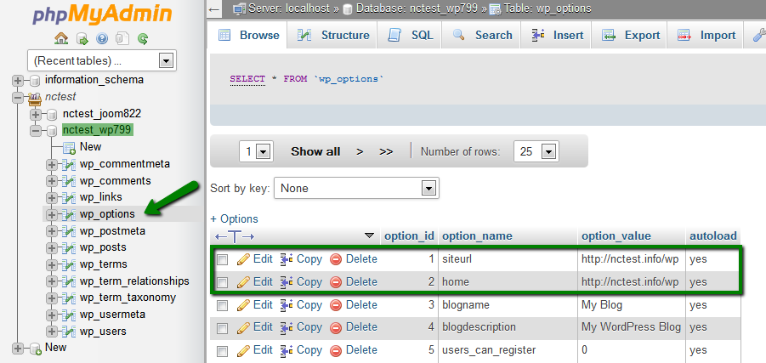Click the collapse navigation arrow in breadcrumb bar

coord(214,9)
